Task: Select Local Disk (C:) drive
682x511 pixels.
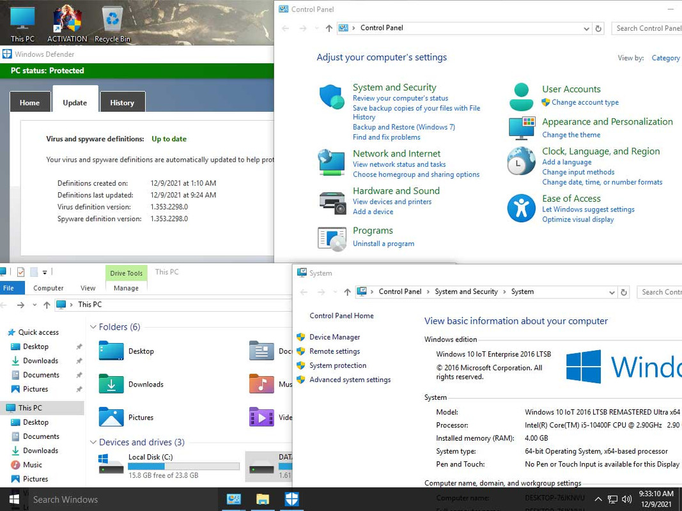Action: coord(169,466)
